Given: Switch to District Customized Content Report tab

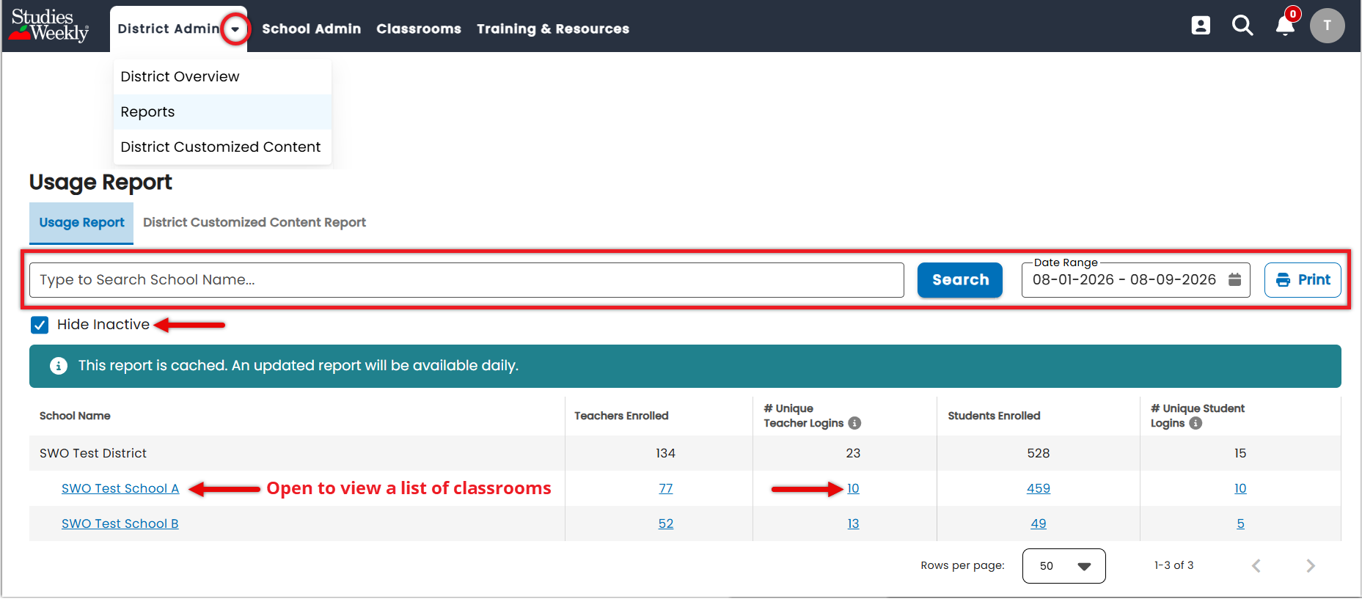Looking at the screenshot, I should click(x=255, y=223).
